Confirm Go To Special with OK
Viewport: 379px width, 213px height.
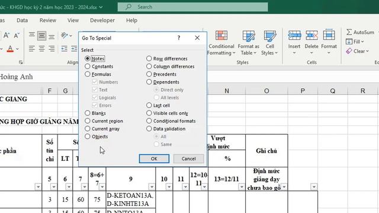(154, 159)
